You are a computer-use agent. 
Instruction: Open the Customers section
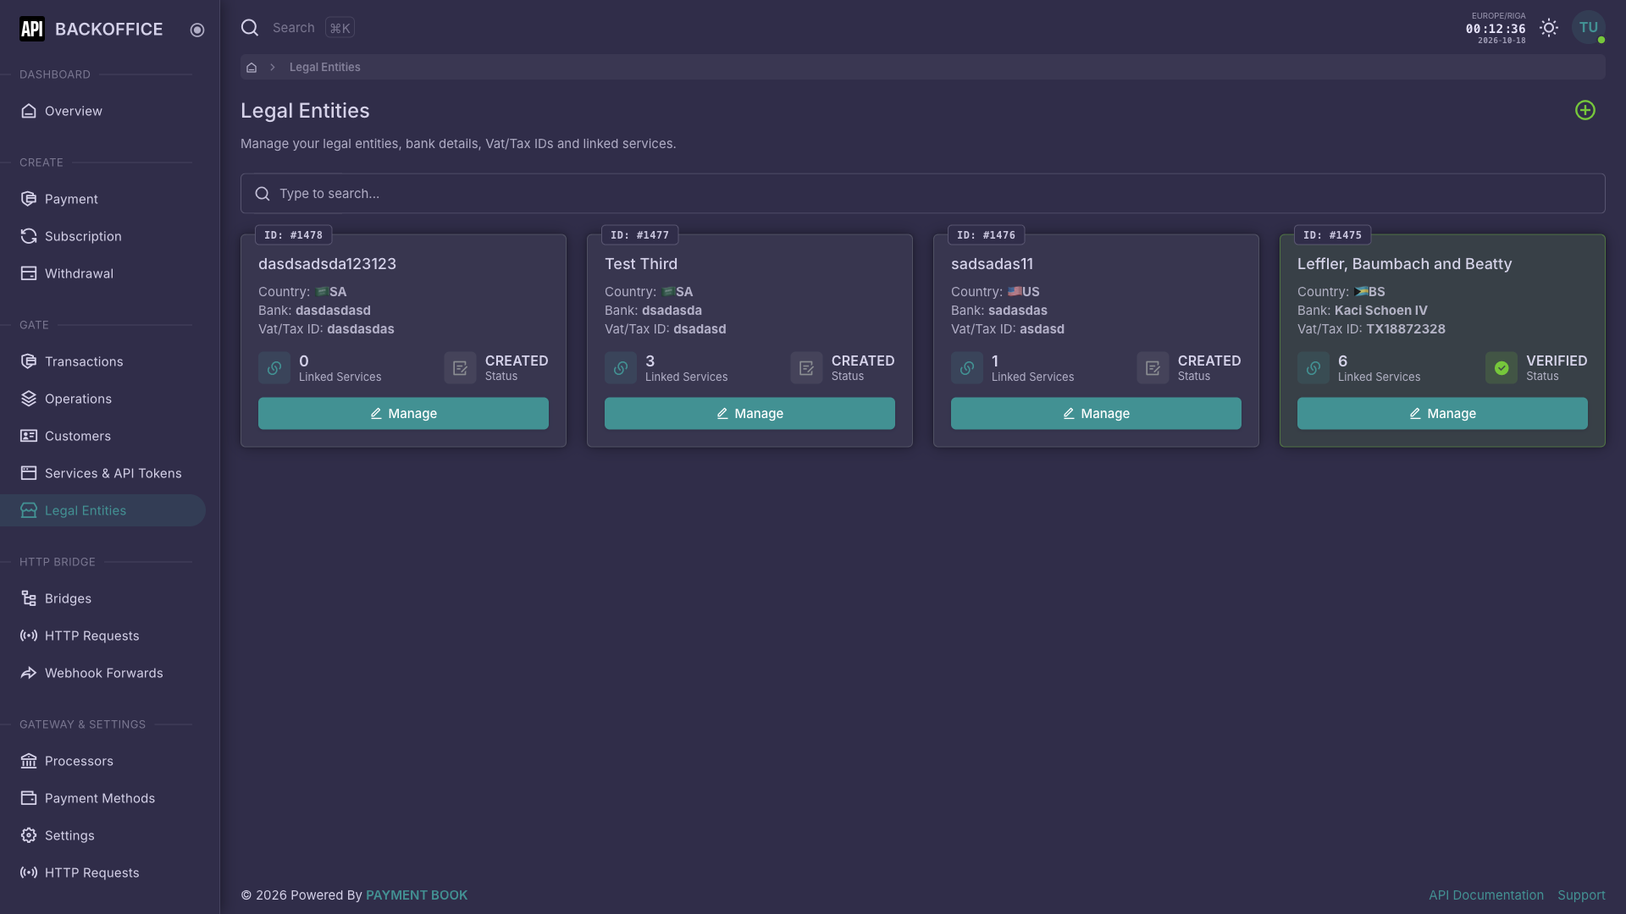[102, 436]
